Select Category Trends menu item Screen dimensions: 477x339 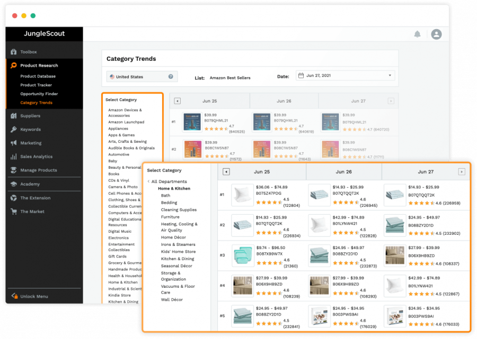37,103
